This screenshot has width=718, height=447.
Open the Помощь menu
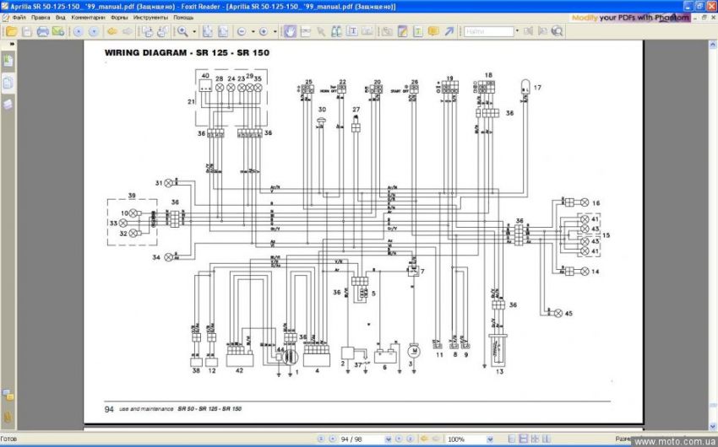pyautogui.click(x=183, y=18)
